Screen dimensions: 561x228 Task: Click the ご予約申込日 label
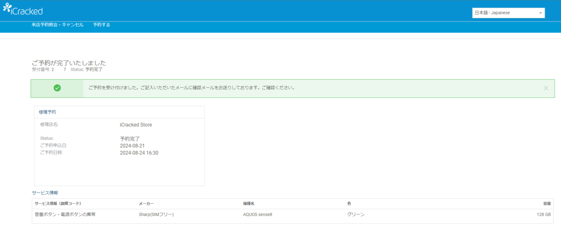click(x=53, y=145)
